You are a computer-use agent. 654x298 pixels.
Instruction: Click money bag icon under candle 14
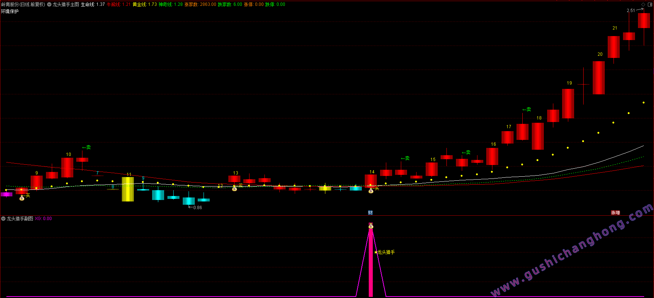click(x=371, y=191)
